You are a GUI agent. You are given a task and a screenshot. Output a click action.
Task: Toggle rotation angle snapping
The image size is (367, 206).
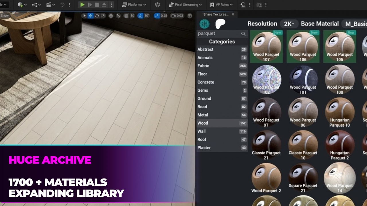(140, 16)
